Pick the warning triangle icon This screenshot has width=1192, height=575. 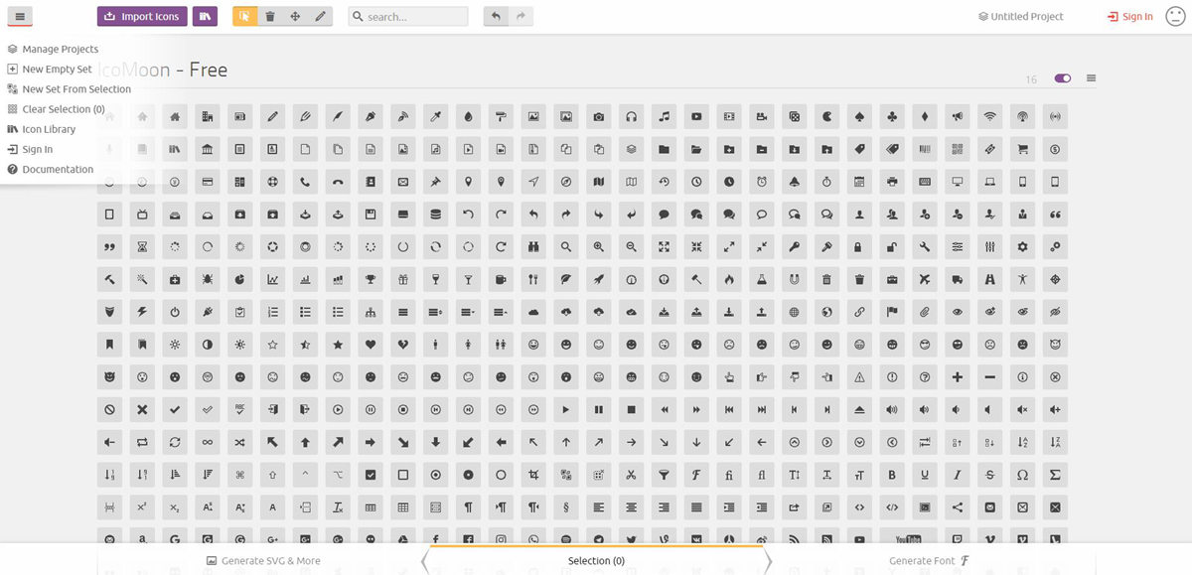click(x=859, y=377)
